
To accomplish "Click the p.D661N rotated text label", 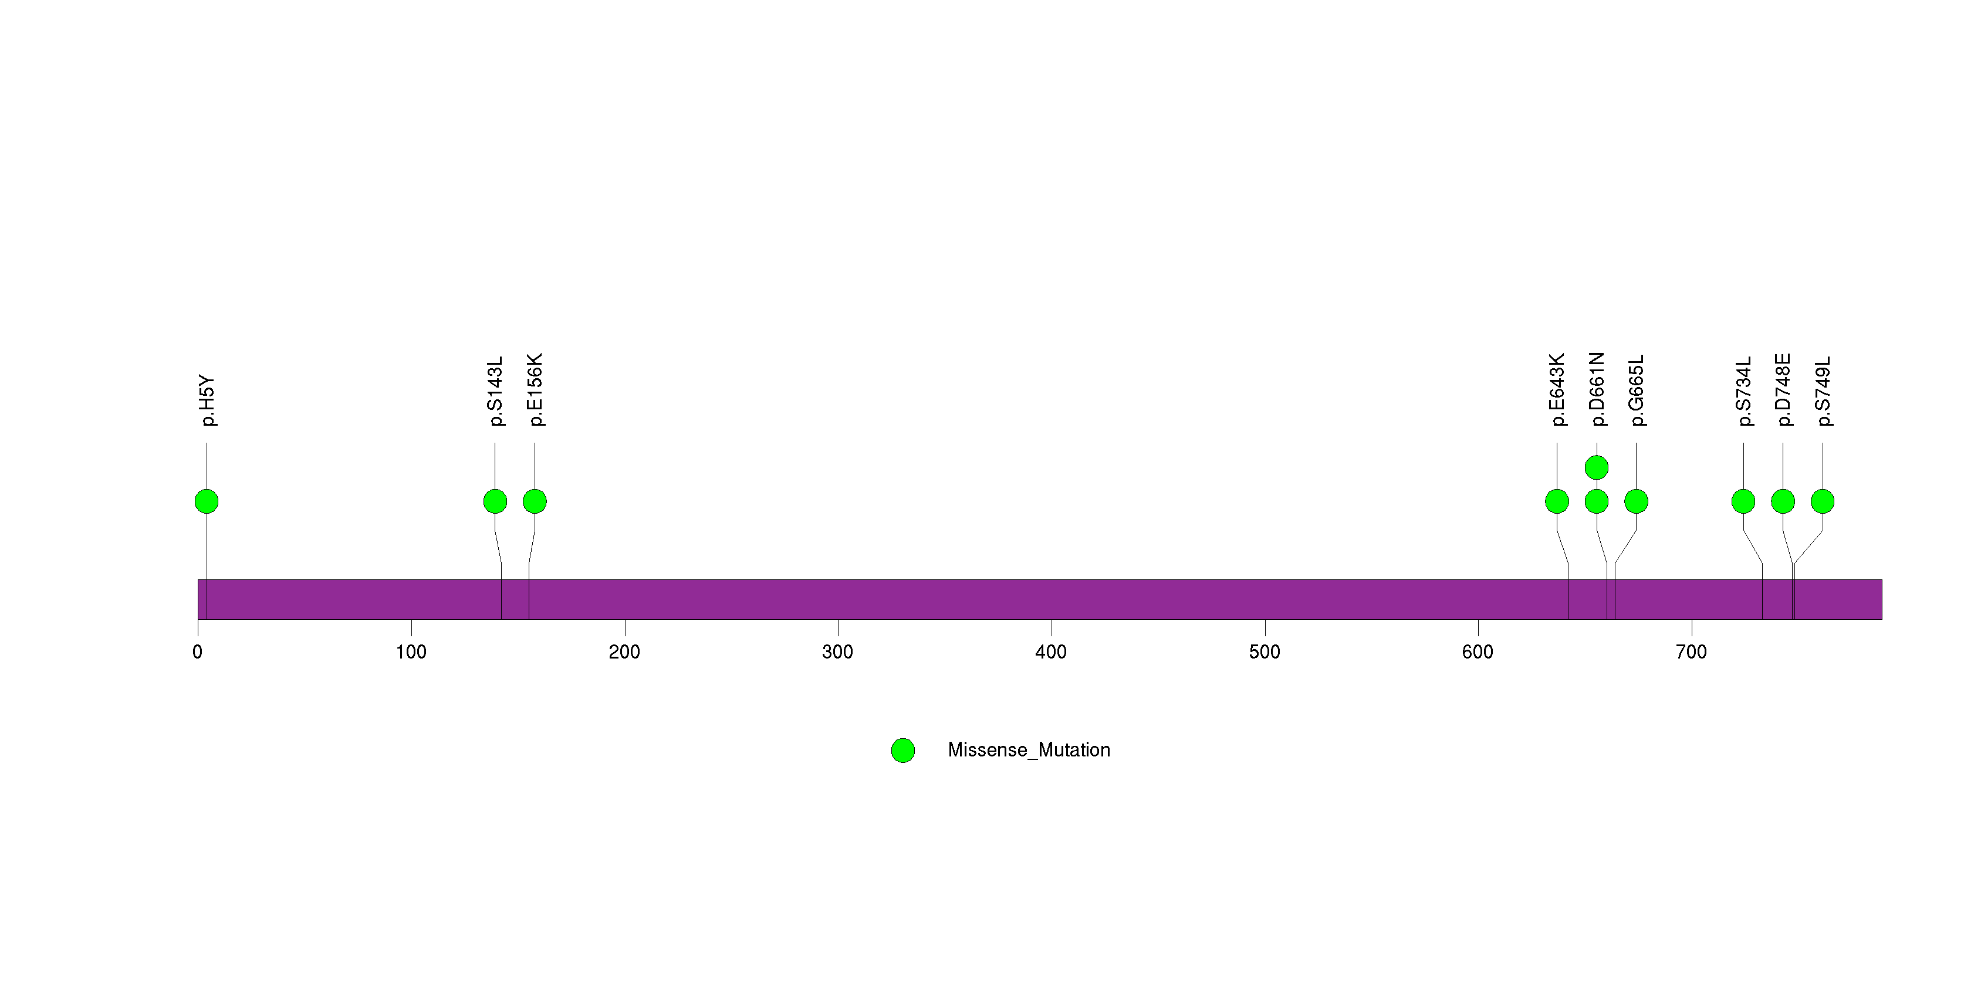I will (x=1597, y=389).
